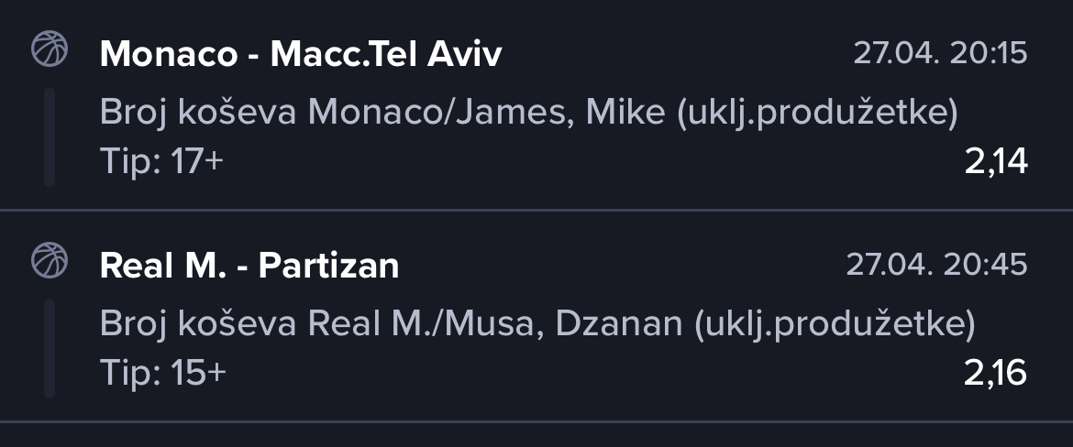Click the word Partizan in second match title
Viewport: 1073px width, 447px height.
(329, 266)
